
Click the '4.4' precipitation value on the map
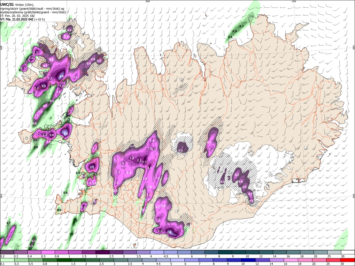pyautogui.click(x=62, y=76)
